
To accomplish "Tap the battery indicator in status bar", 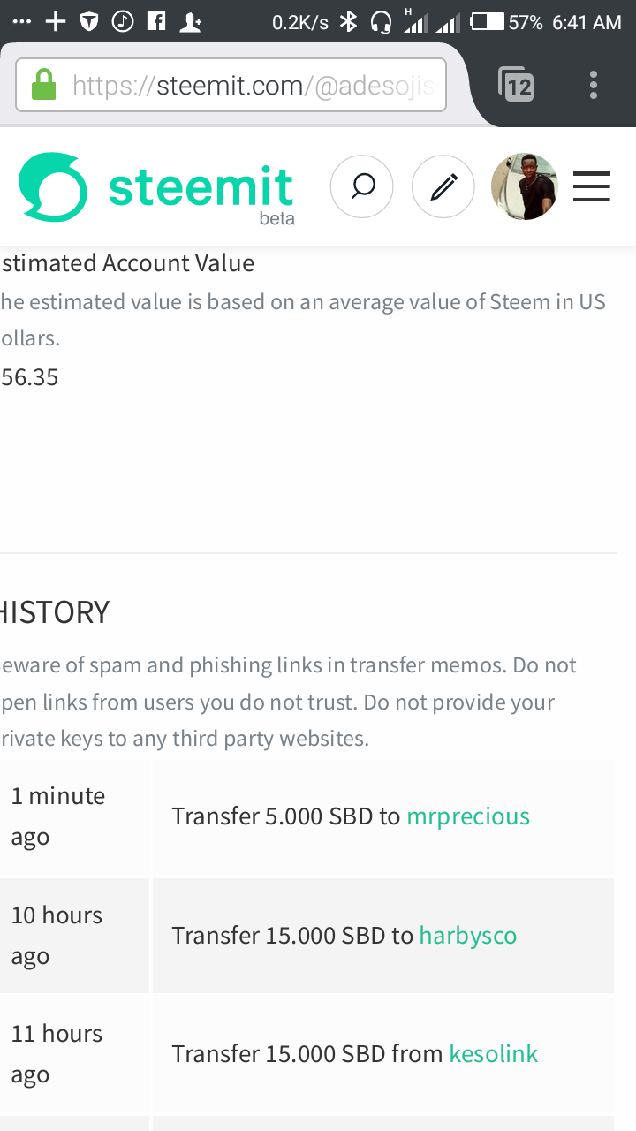I will (488, 22).
